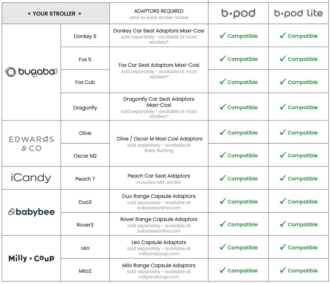Click right chevron beside YOUR STROLLER

point(80,14)
